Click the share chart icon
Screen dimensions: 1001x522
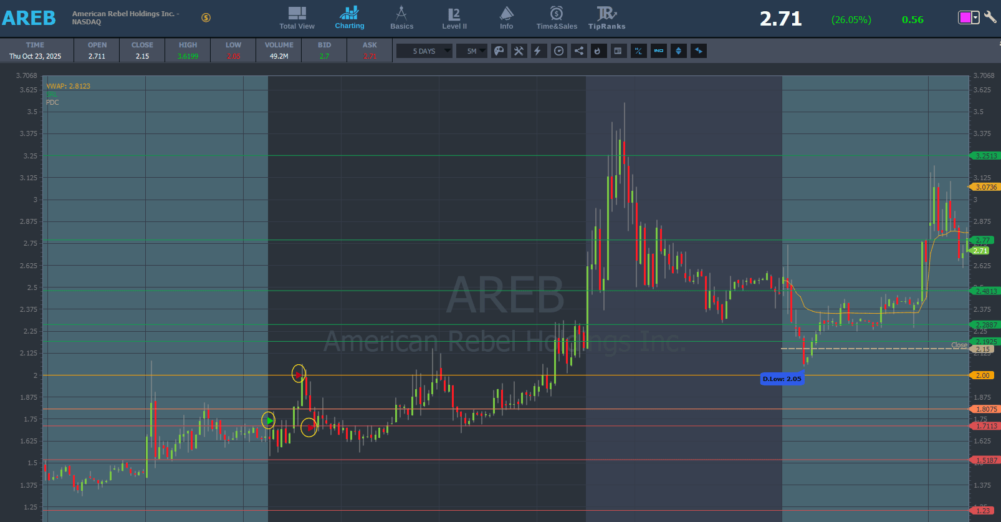coord(578,51)
